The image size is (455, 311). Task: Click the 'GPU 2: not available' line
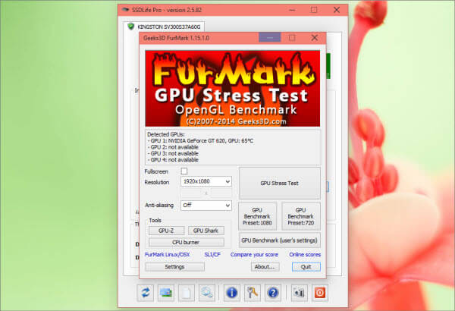[173, 147]
